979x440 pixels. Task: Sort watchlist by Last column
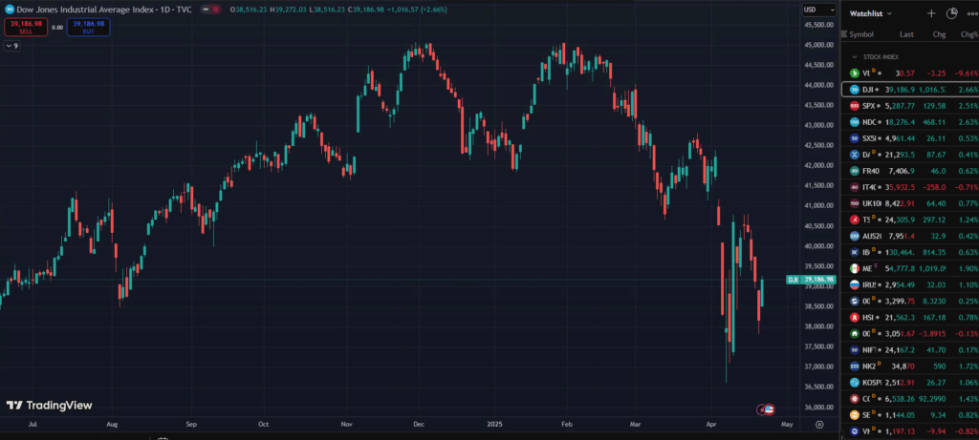[906, 34]
